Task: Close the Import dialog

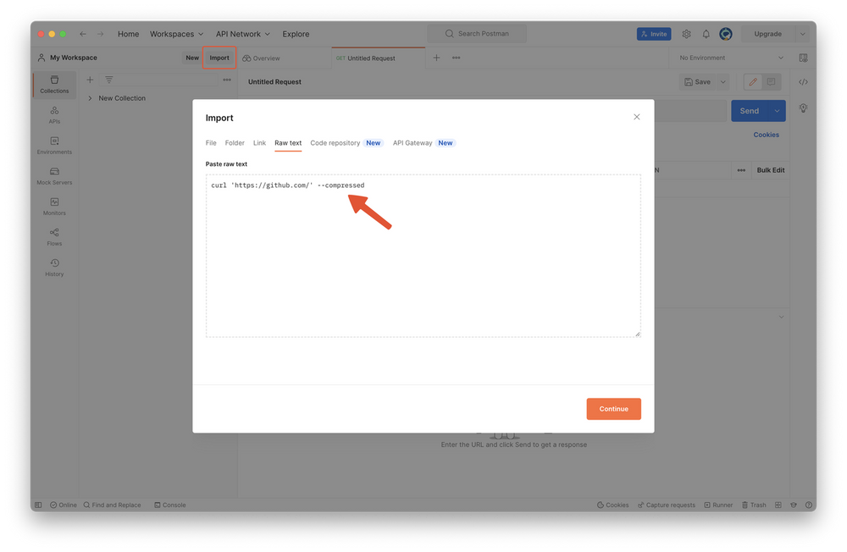Action: (x=637, y=117)
